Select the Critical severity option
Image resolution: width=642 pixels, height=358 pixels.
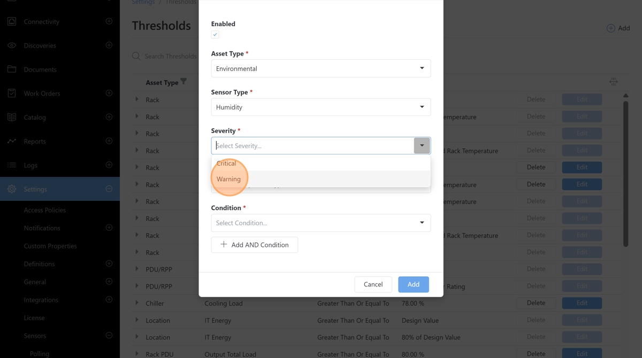click(x=227, y=164)
